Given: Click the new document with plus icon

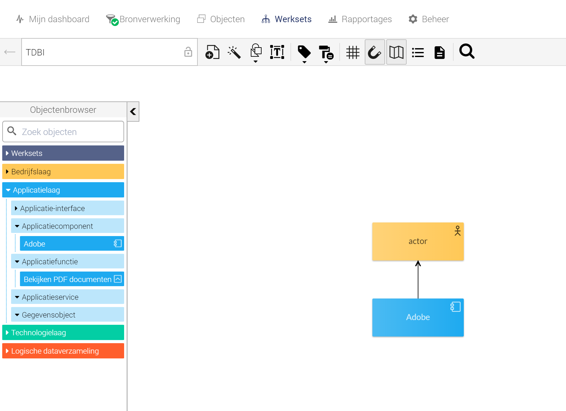Looking at the screenshot, I should (212, 52).
